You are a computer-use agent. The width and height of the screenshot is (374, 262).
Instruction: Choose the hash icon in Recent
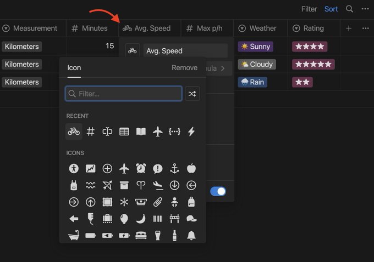90,131
